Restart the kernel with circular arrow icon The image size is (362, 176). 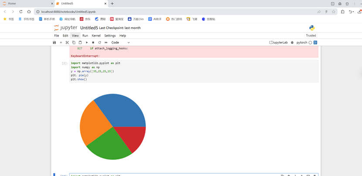[x=99, y=43]
